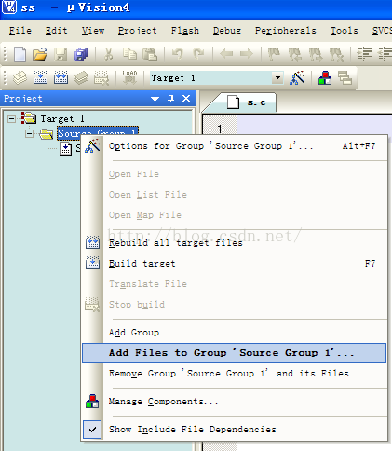The height and width of the screenshot is (451, 392).
Task: Click the Multi-project workspace toolbar icon
Action: pos(345,77)
